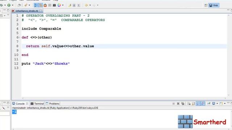232x130 pixels.
Task: Open the Debug icon's dropdown arrow
Action: tap(5, 5)
